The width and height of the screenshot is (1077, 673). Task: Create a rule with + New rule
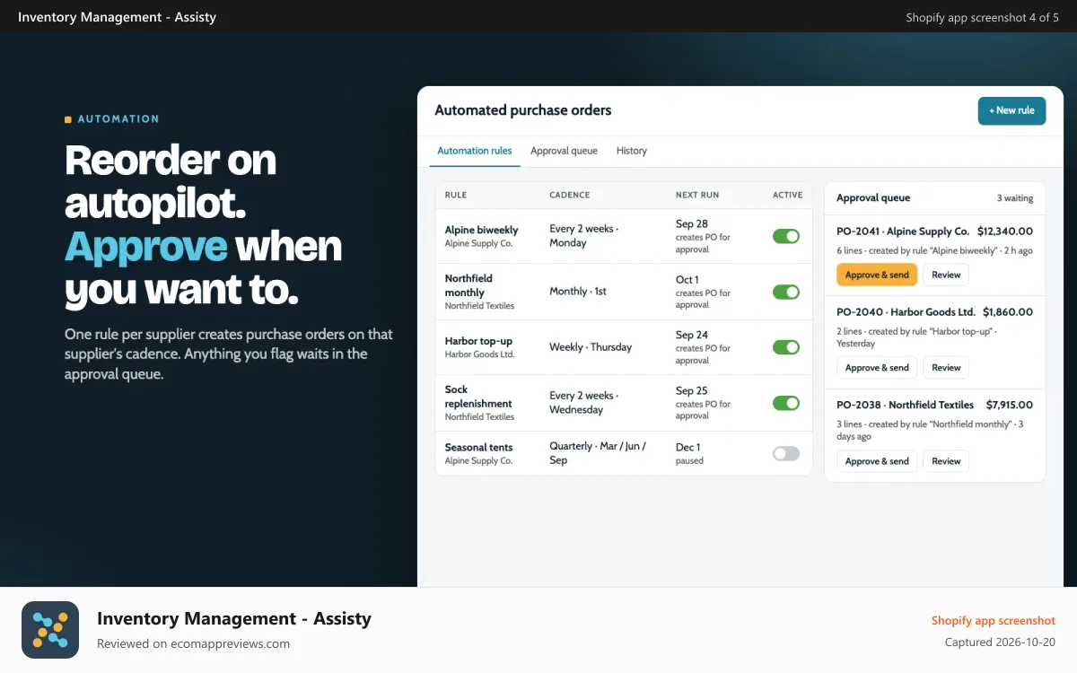(1011, 110)
